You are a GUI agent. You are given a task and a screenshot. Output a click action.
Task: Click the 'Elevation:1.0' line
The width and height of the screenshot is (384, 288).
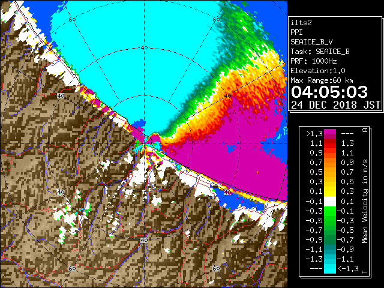point(318,71)
